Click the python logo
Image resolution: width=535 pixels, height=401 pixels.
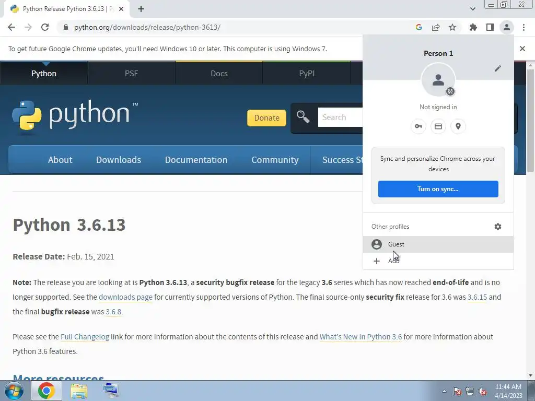[75, 115]
